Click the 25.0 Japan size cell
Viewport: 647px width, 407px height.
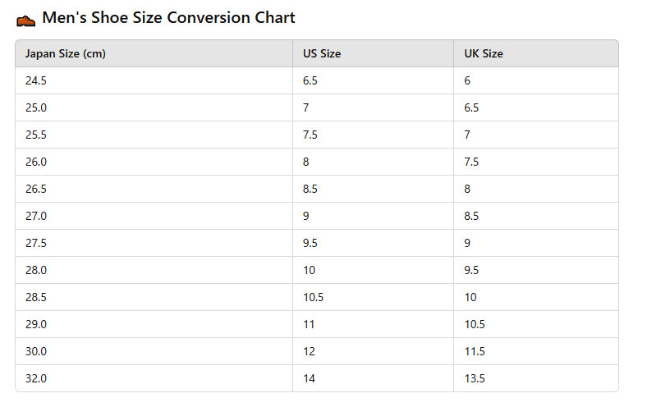(154, 107)
